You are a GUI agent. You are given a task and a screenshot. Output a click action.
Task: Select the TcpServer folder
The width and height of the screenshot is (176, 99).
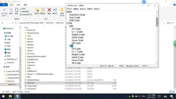[30, 65]
